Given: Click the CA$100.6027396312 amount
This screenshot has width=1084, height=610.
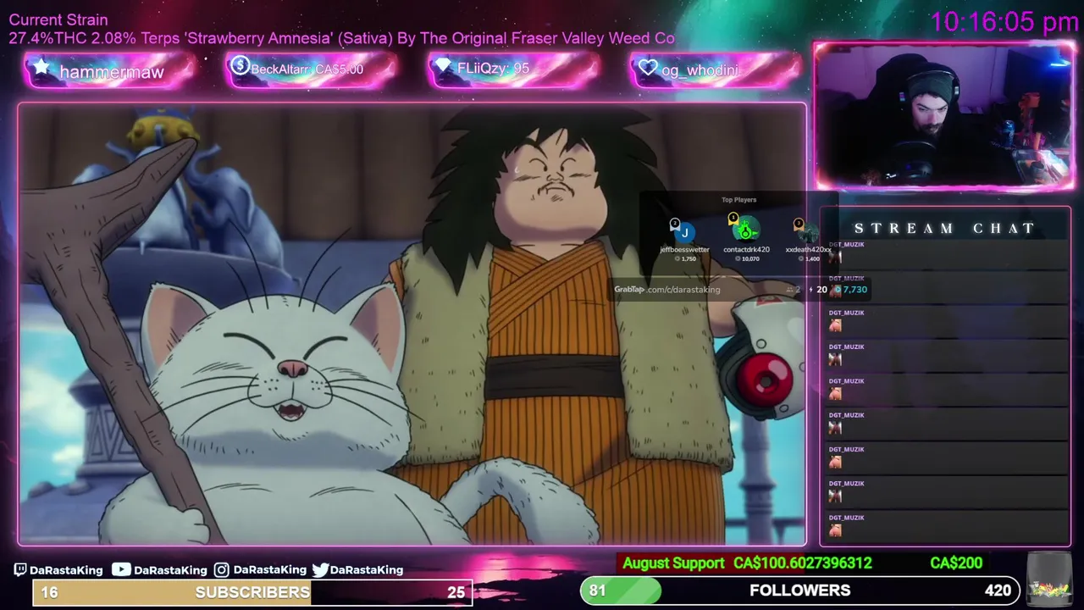Looking at the screenshot, I should (803, 563).
